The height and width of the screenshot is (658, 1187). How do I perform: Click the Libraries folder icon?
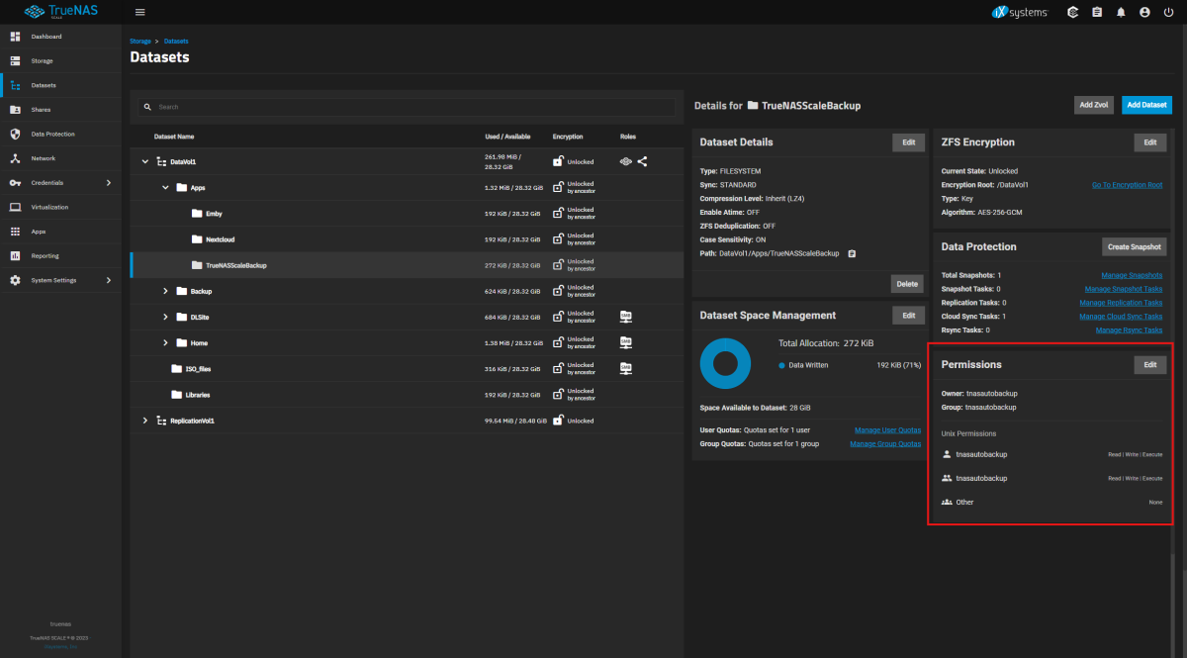(177, 395)
